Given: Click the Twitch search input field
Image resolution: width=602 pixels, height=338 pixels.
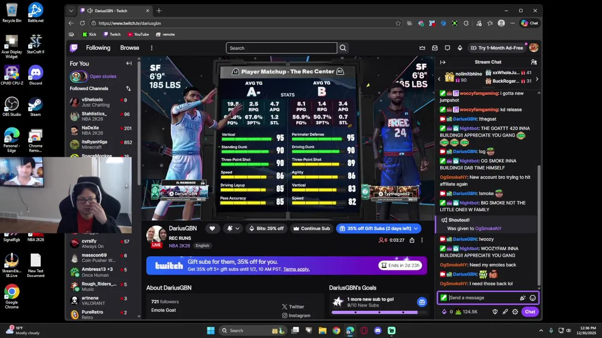Looking at the screenshot, I should click(281, 48).
